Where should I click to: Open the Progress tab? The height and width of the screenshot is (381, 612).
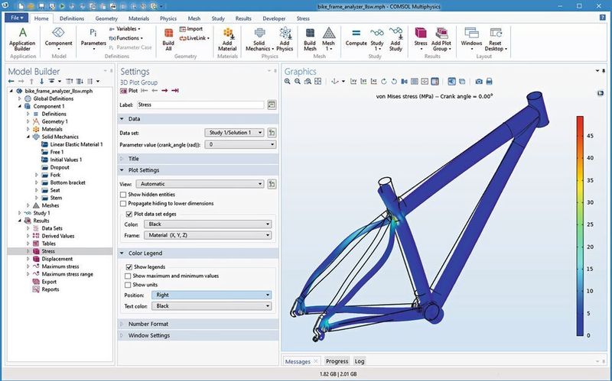(x=337, y=361)
